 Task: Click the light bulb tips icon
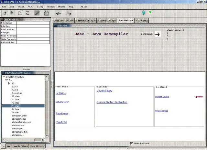144,13
